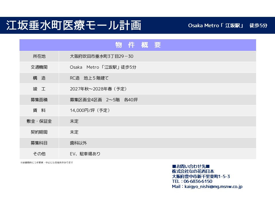The width and height of the screenshot is (275, 206).
Task: Open the kaigyo_nishi@mg.msnw.co.jp email address
Action: coord(212,187)
